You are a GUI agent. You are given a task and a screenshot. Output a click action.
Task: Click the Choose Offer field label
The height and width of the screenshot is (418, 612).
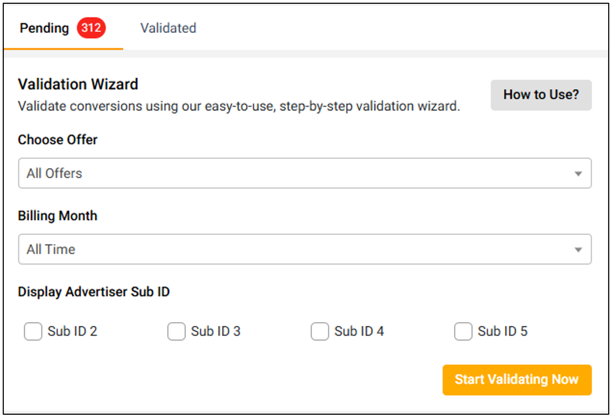point(58,140)
